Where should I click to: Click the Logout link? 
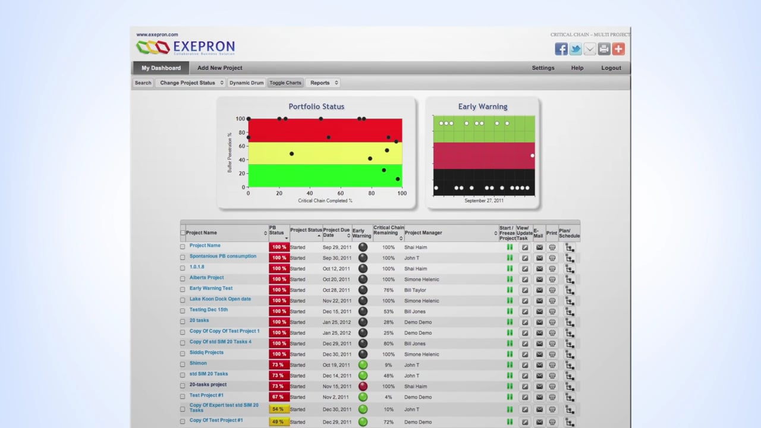pos(611,68)
